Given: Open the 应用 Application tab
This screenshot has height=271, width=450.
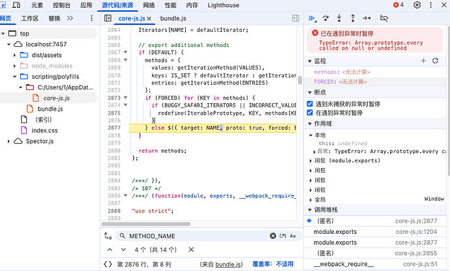Looking at the screenshot, I should [x=86, y=5].
